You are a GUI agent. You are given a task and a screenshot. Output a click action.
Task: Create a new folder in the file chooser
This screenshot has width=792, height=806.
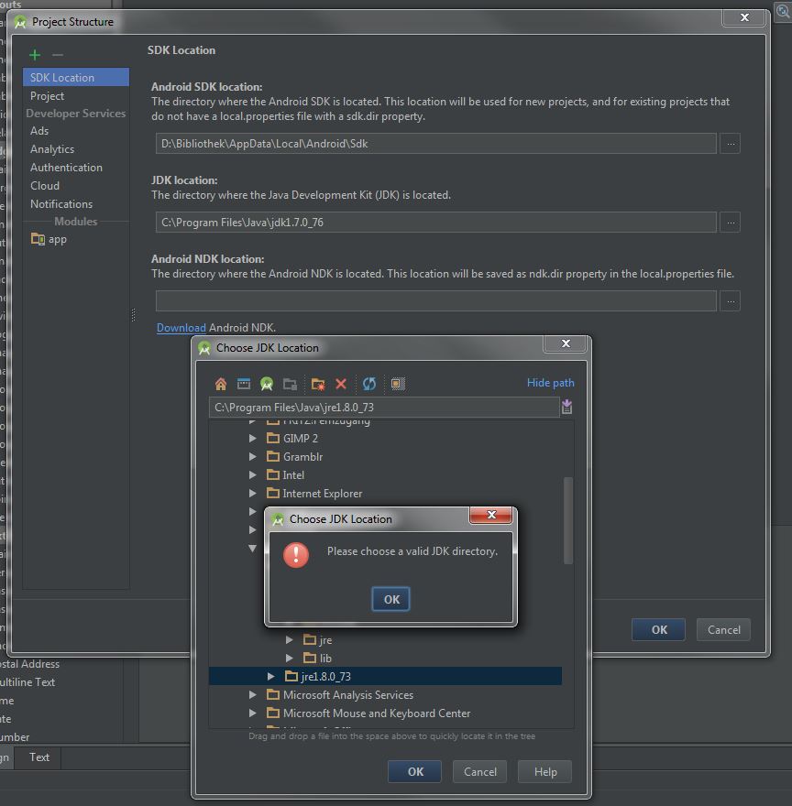point(317,384)
